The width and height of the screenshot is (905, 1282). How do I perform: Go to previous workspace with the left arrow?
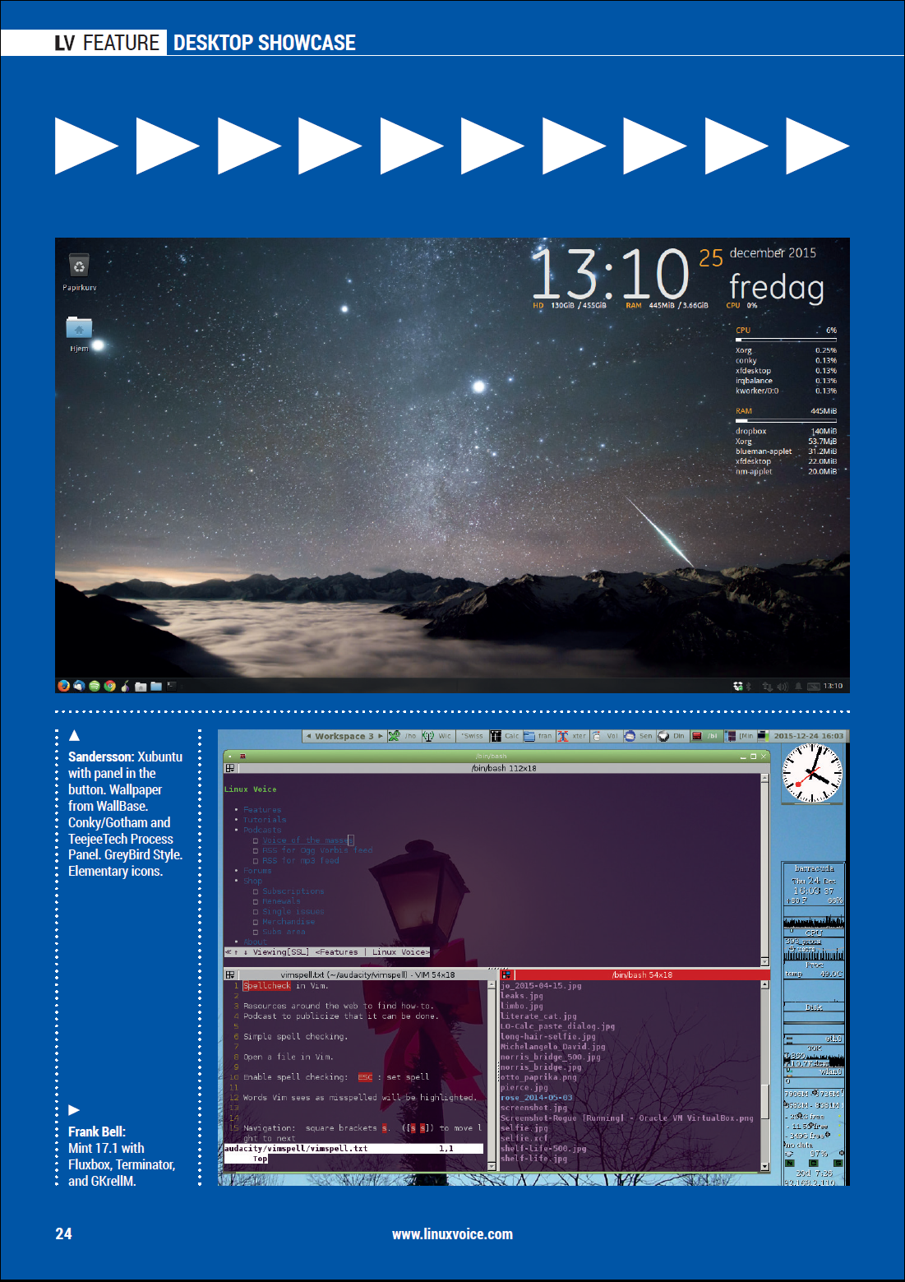pyautogui.click(x=308, y=736)
